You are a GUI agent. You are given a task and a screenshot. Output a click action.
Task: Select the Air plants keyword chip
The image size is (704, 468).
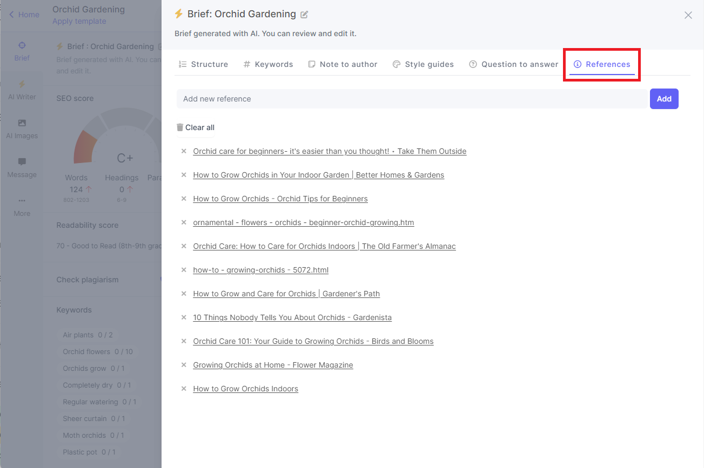tap(88, 335)
